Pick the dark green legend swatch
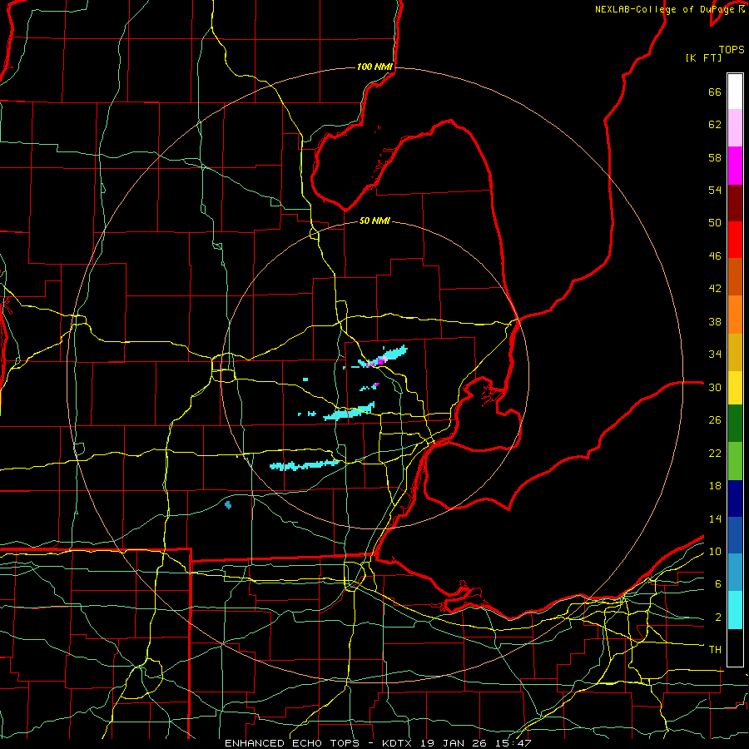749x749 pixels. click(x=735, y=424)
